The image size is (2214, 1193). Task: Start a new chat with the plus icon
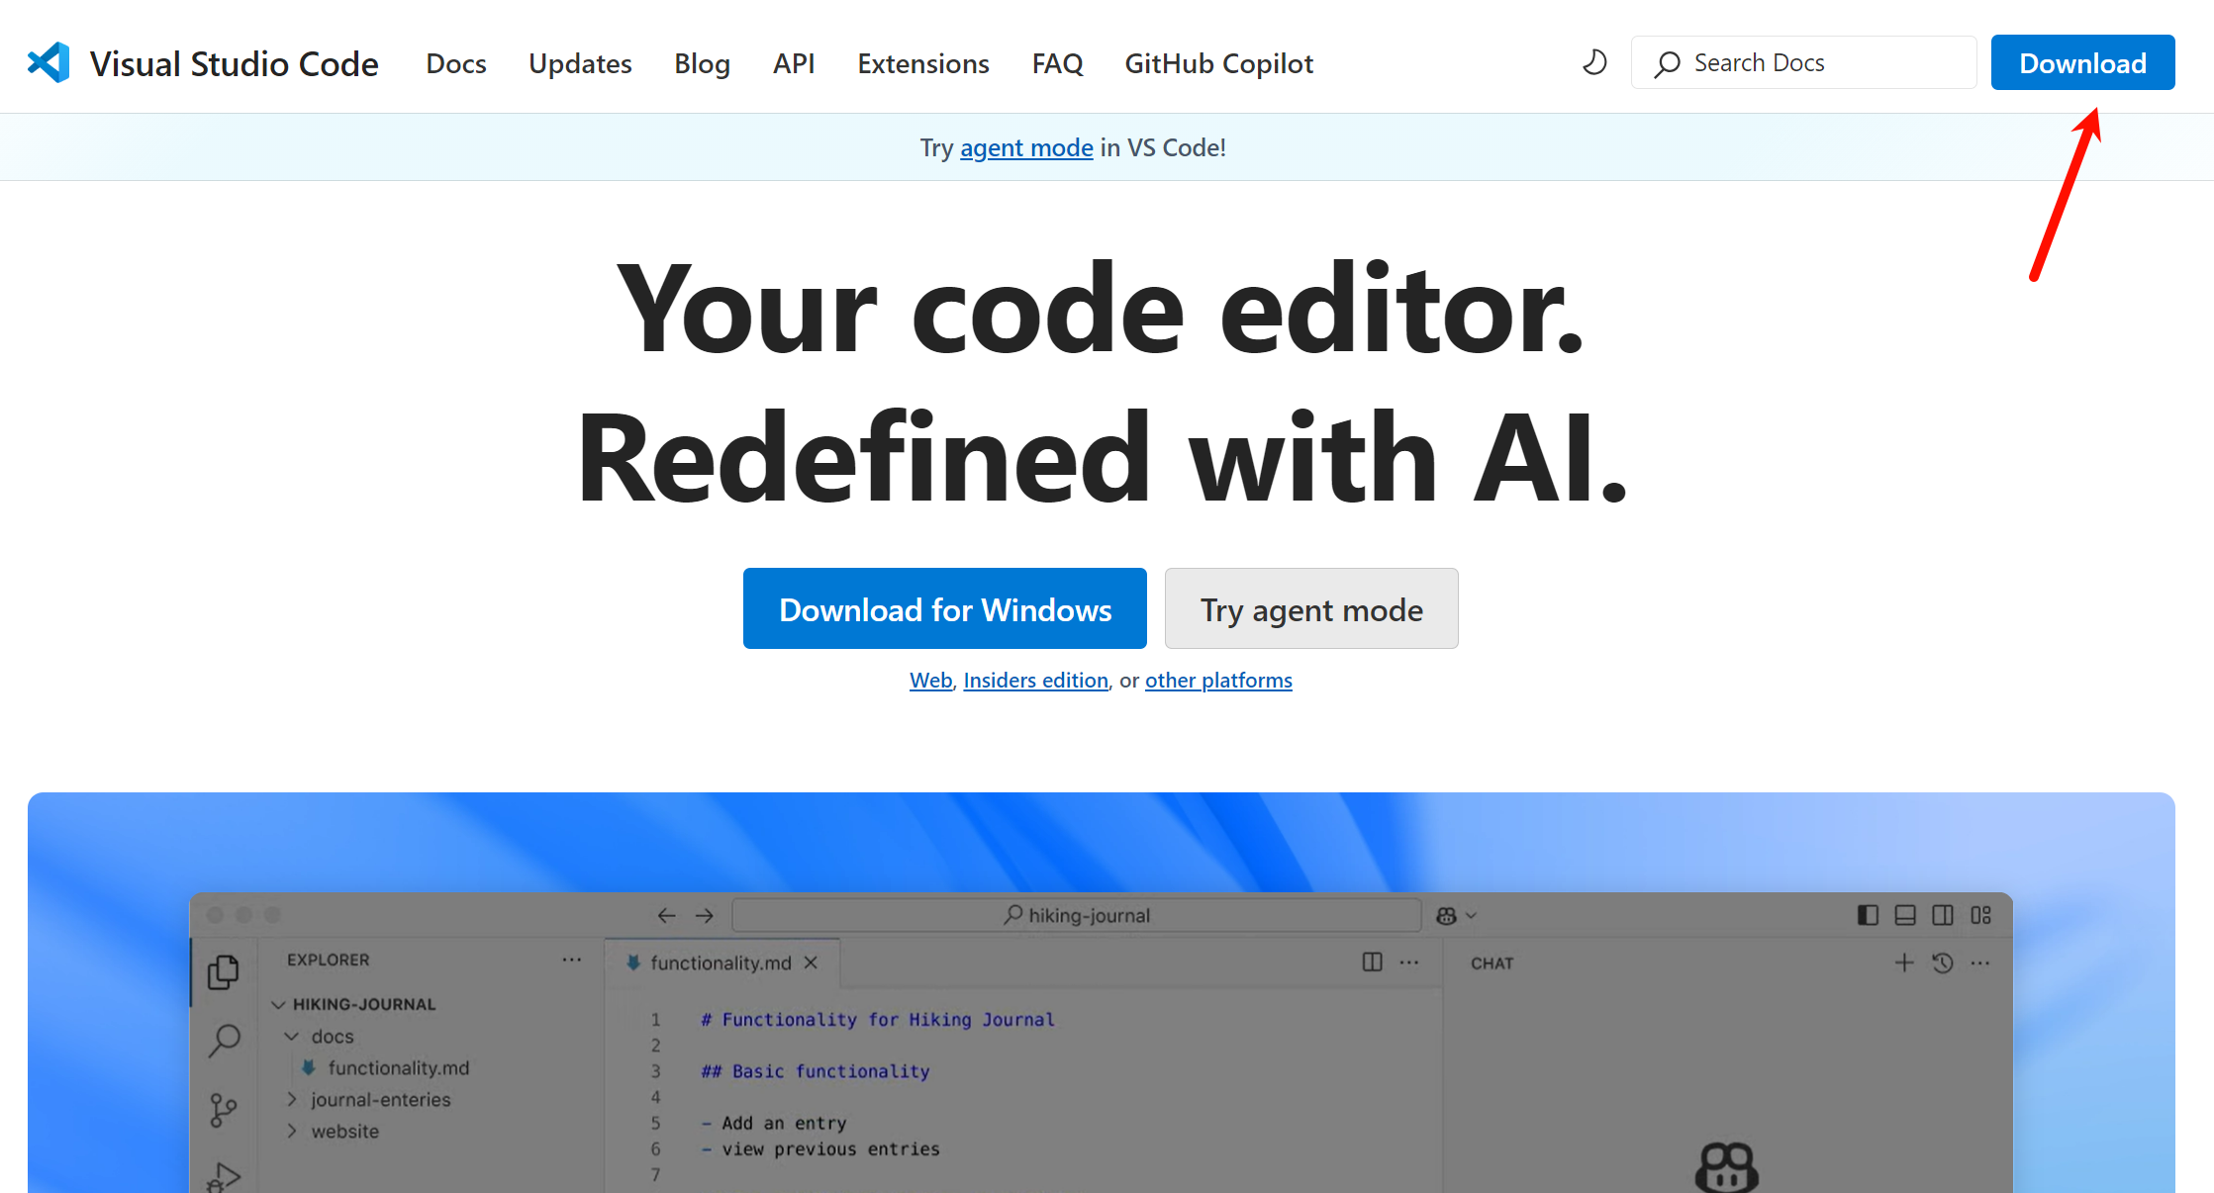click(1904, 963)
